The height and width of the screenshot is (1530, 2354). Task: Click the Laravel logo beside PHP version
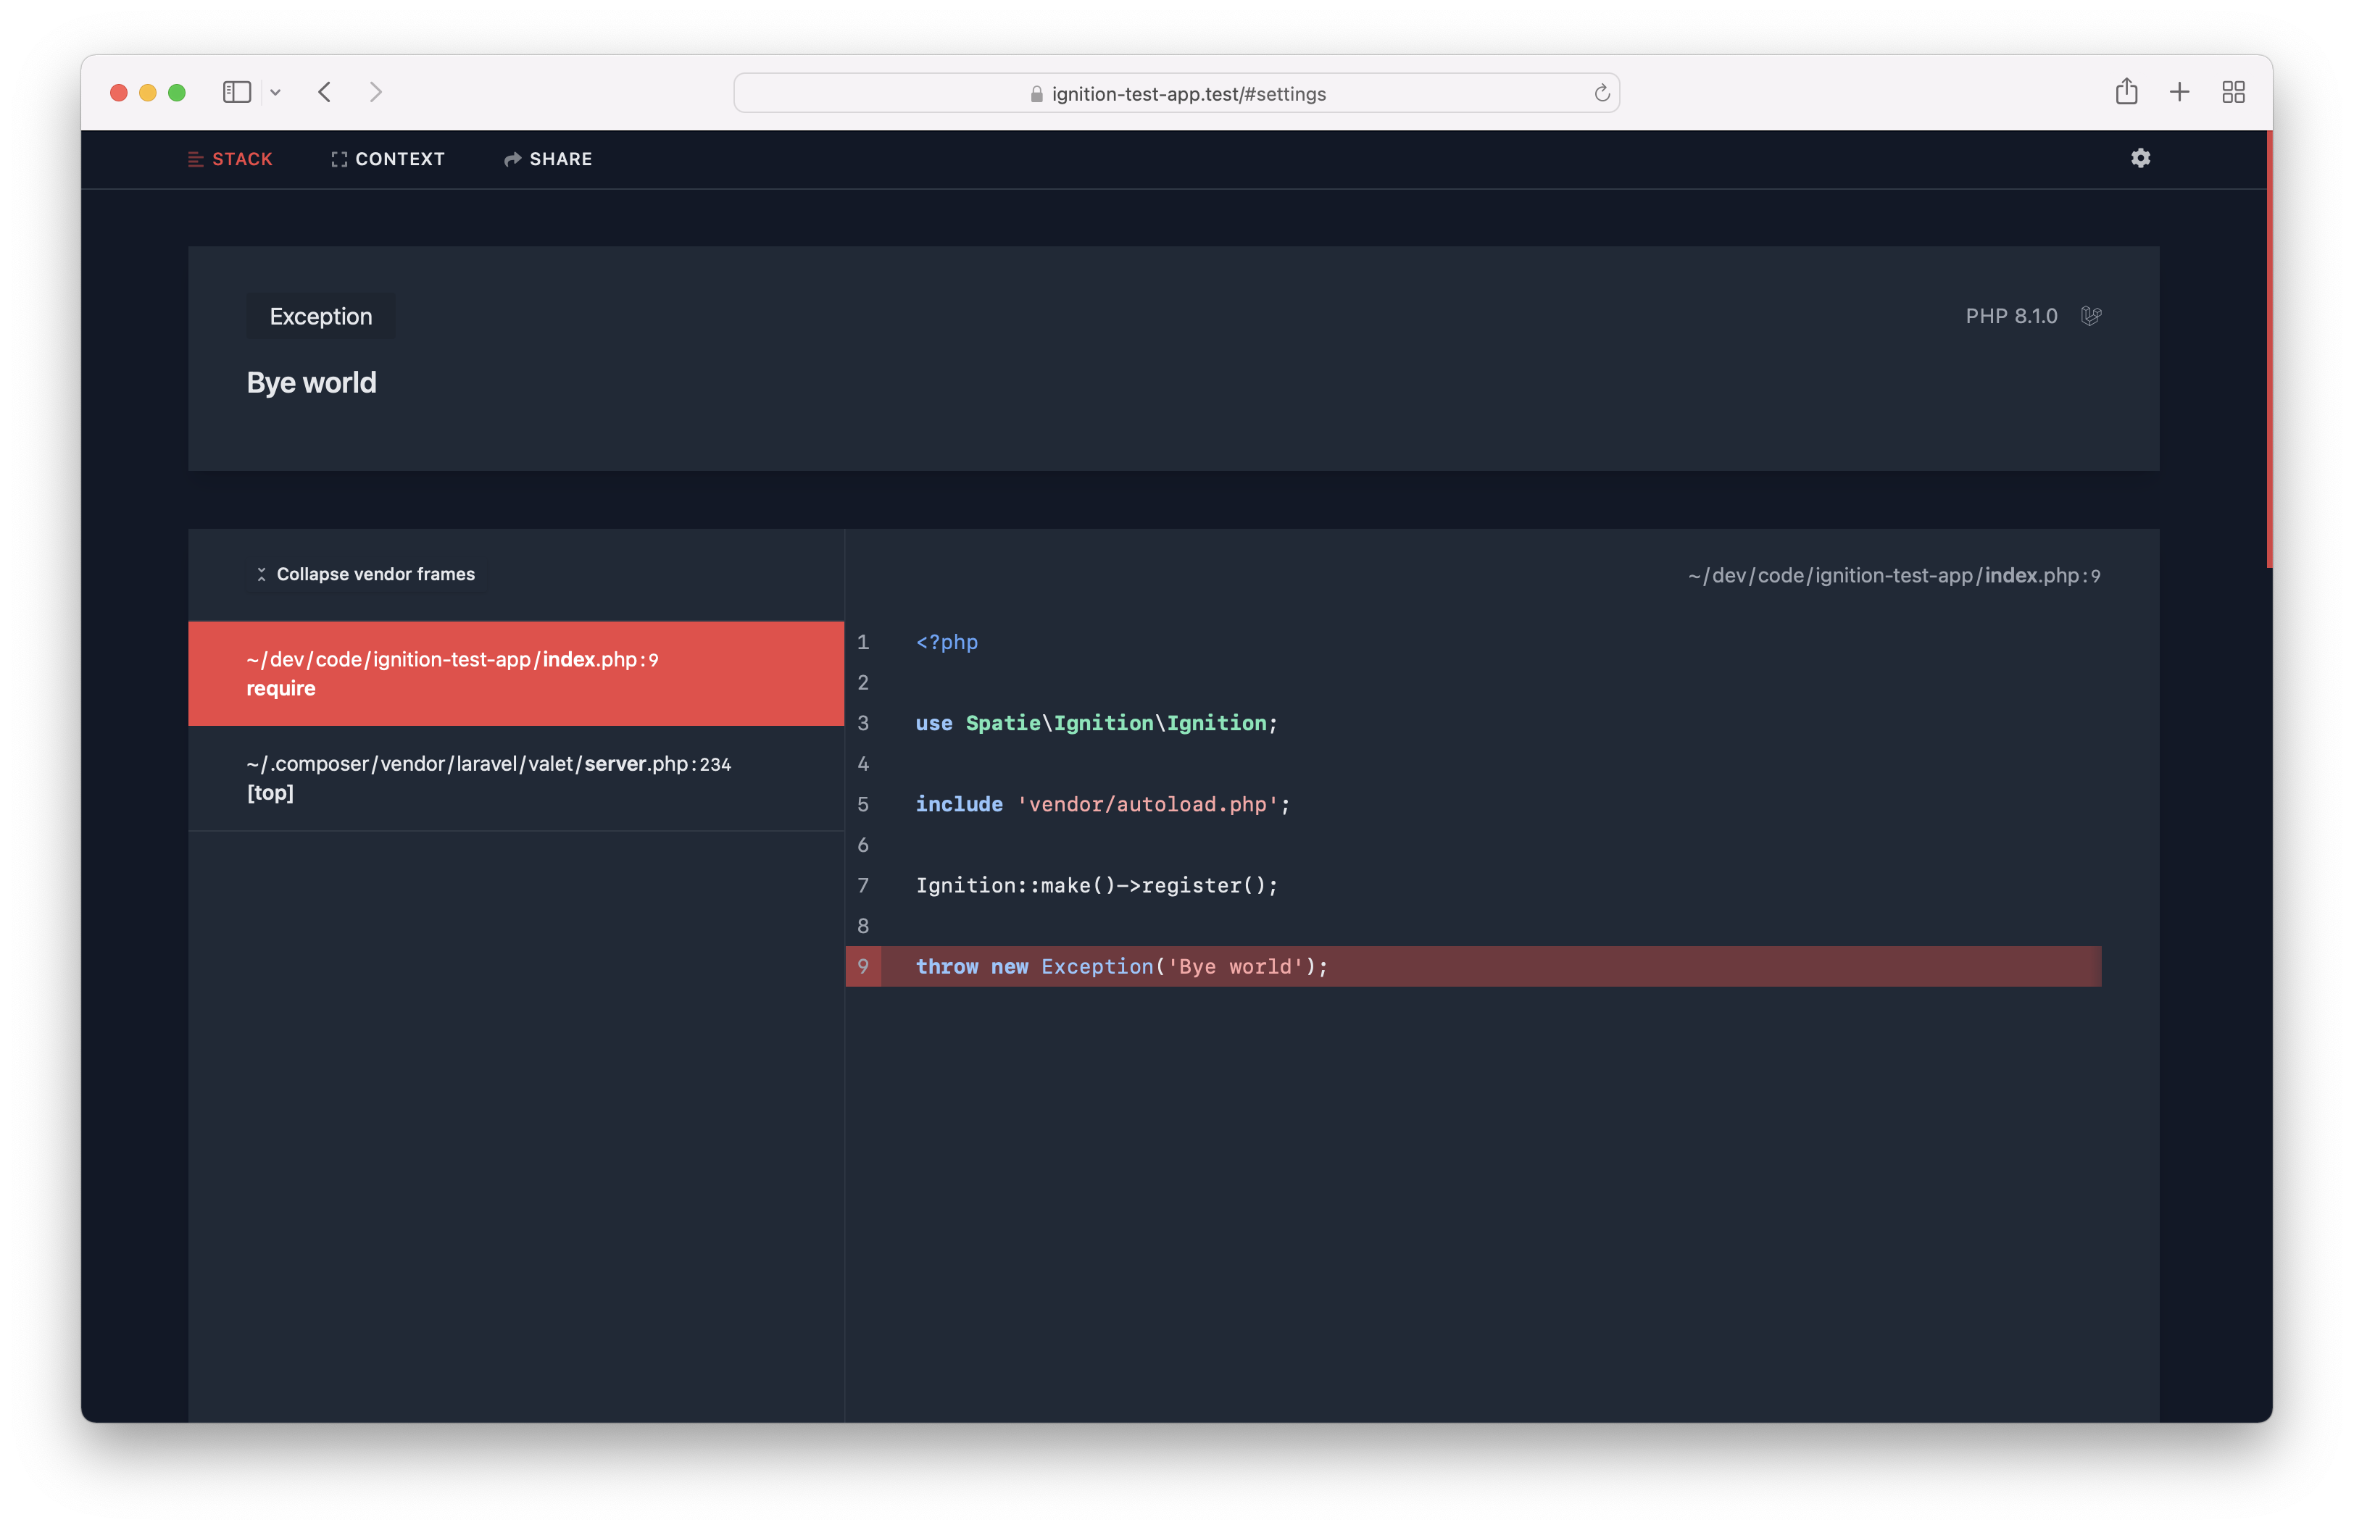(x=2090, y=317)
